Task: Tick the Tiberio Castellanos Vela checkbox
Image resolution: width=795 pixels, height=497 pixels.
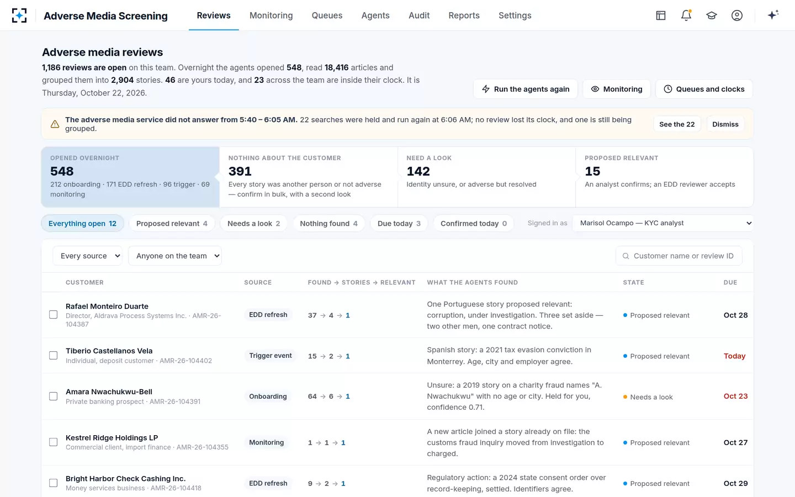Action: [x=54, y=356]
